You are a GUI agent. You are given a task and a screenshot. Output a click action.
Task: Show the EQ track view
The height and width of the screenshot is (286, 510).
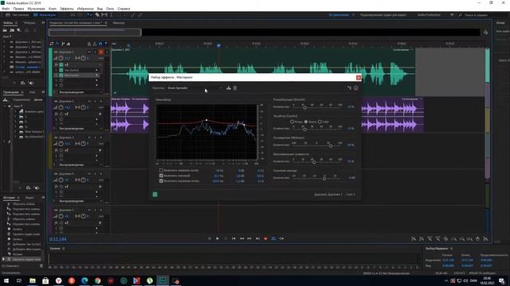(x=69, y=44)
